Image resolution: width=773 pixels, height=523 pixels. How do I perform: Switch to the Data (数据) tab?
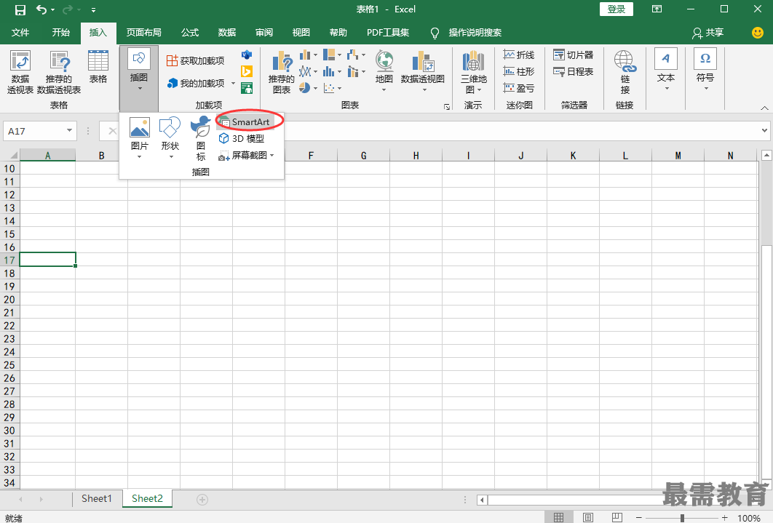(227, 33)
